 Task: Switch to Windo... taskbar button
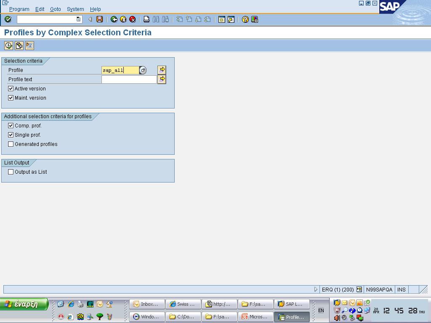(147, 317)
